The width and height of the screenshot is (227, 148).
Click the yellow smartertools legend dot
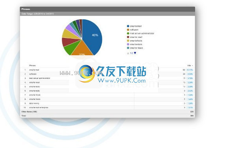point(128,41)
